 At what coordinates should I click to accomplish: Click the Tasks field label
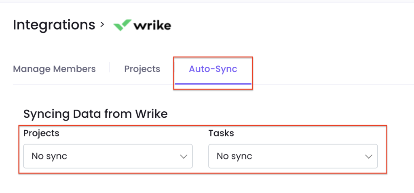[221, 133]
